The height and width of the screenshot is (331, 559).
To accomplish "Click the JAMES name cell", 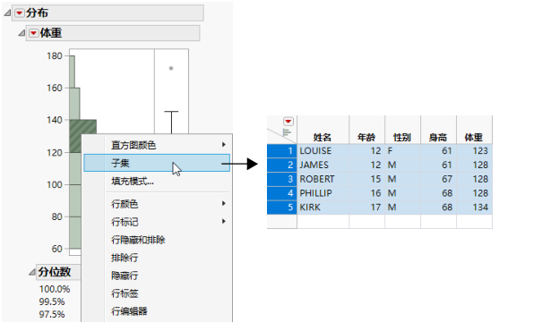I will coord(323,165).
